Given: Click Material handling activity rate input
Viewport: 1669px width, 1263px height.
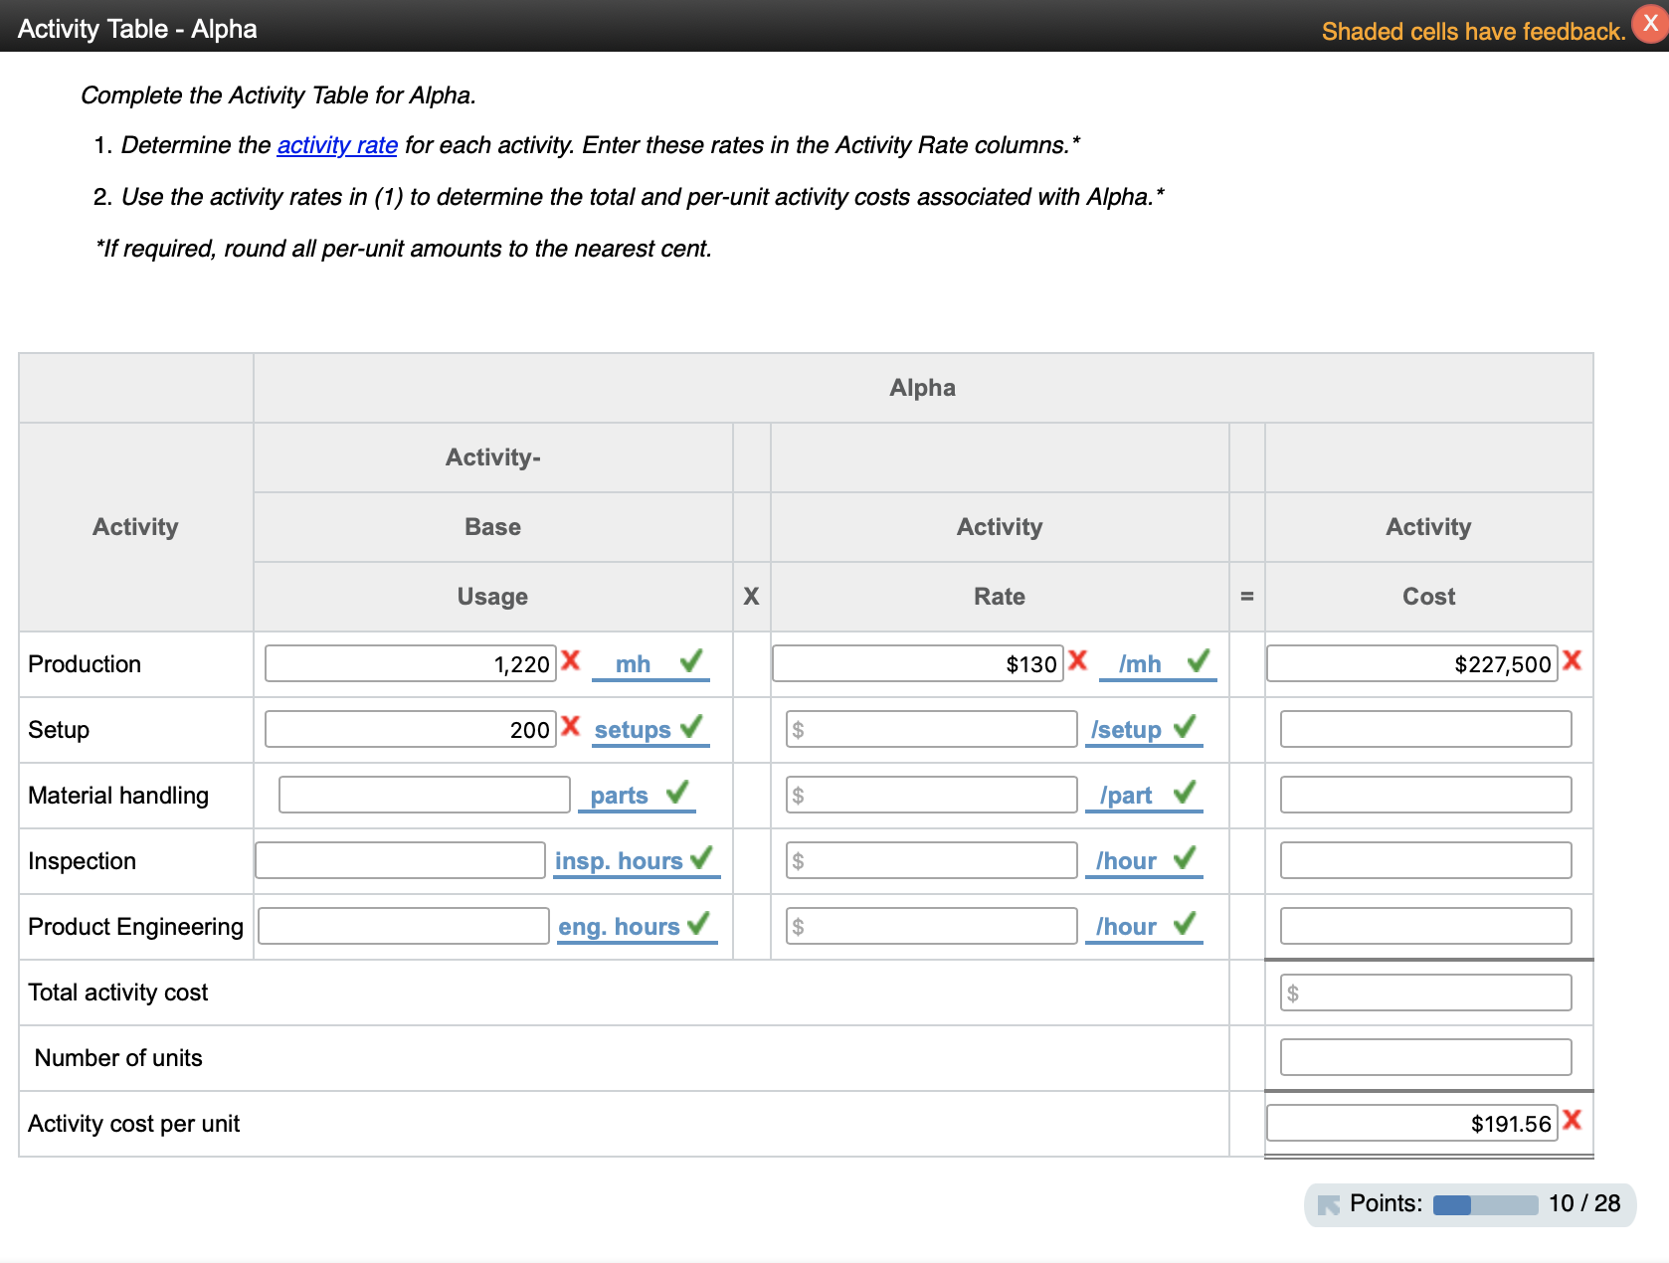Looking at the screenshot, I should (x=931, y=795).
